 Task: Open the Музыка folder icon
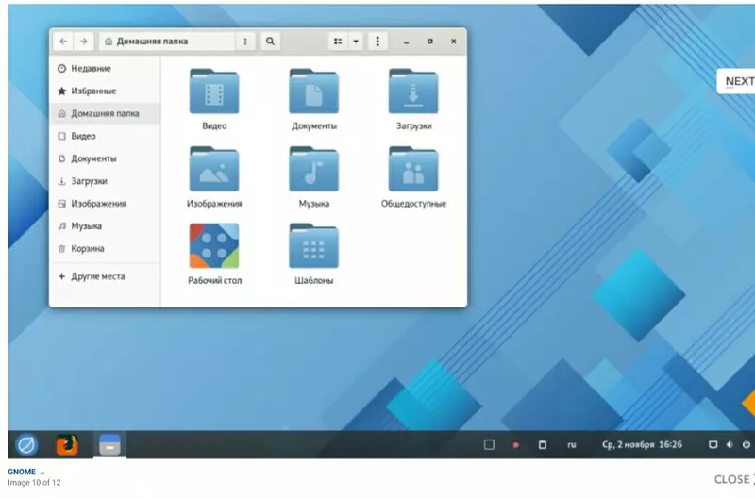[x=313, y=170]
